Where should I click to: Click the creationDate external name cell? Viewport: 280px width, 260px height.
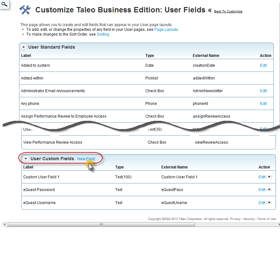click(x=204, y=65)
